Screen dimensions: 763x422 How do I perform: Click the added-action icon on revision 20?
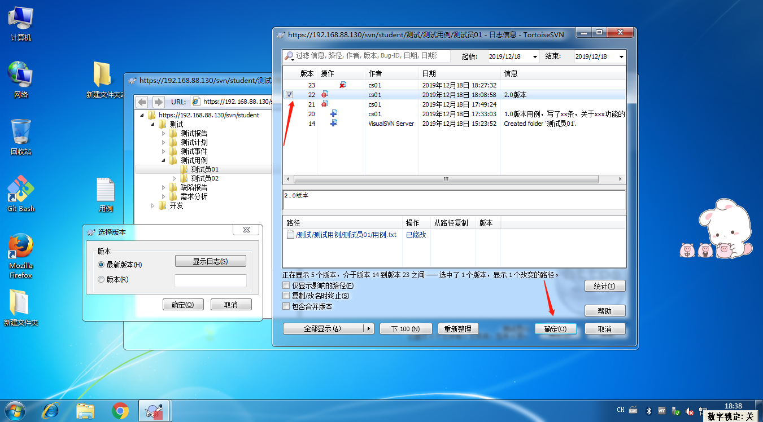(x=334, y=114)
